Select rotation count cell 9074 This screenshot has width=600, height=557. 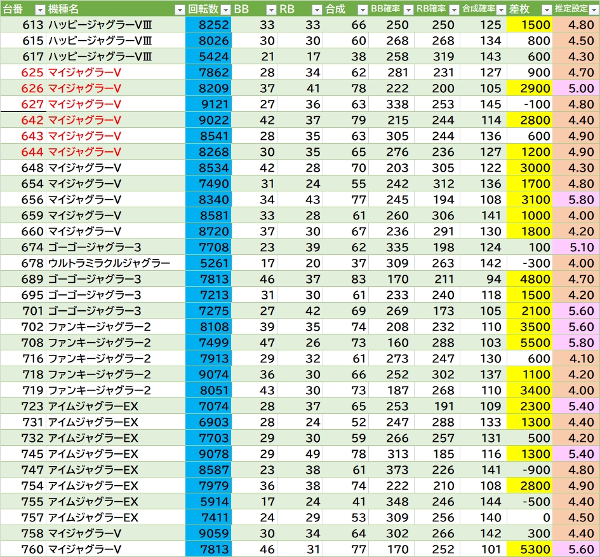[x=208, y=375]
